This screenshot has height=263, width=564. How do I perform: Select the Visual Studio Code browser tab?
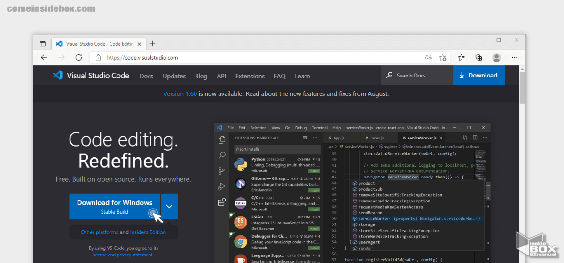pyautogui.click(x=98, y=44)
